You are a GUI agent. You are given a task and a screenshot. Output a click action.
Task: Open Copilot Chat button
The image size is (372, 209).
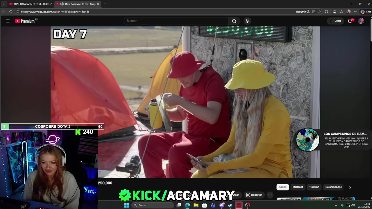pos(366,12)
